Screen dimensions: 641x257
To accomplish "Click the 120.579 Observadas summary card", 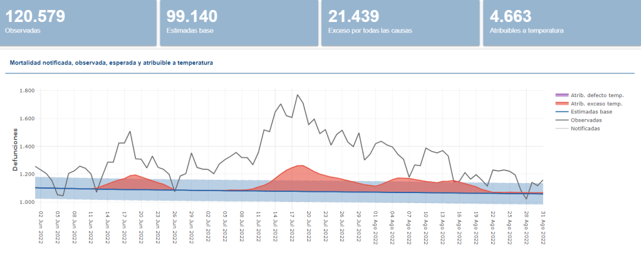I will point(78,23).
